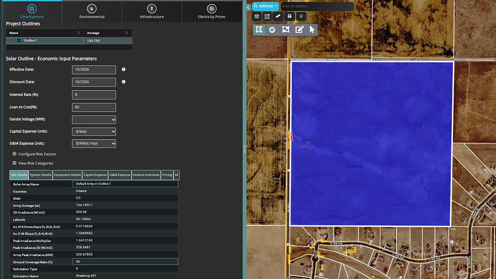Open the Capital Expense Units dropdown

pos(94,131)
